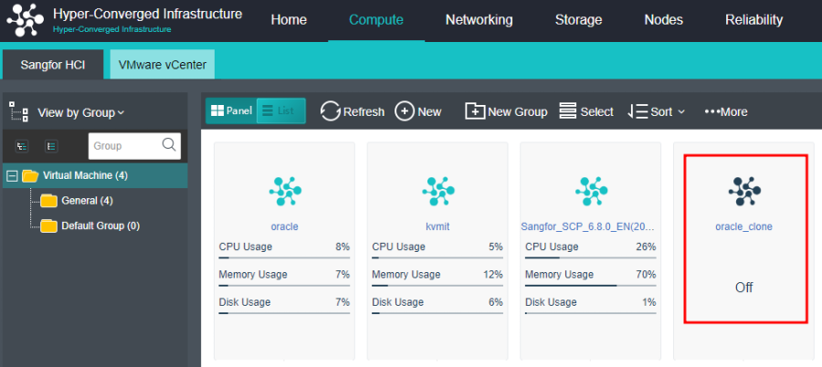
Task: Click kvmit Disk Usage 6% value
Action: pyautogui.click(x=495, y=302)
